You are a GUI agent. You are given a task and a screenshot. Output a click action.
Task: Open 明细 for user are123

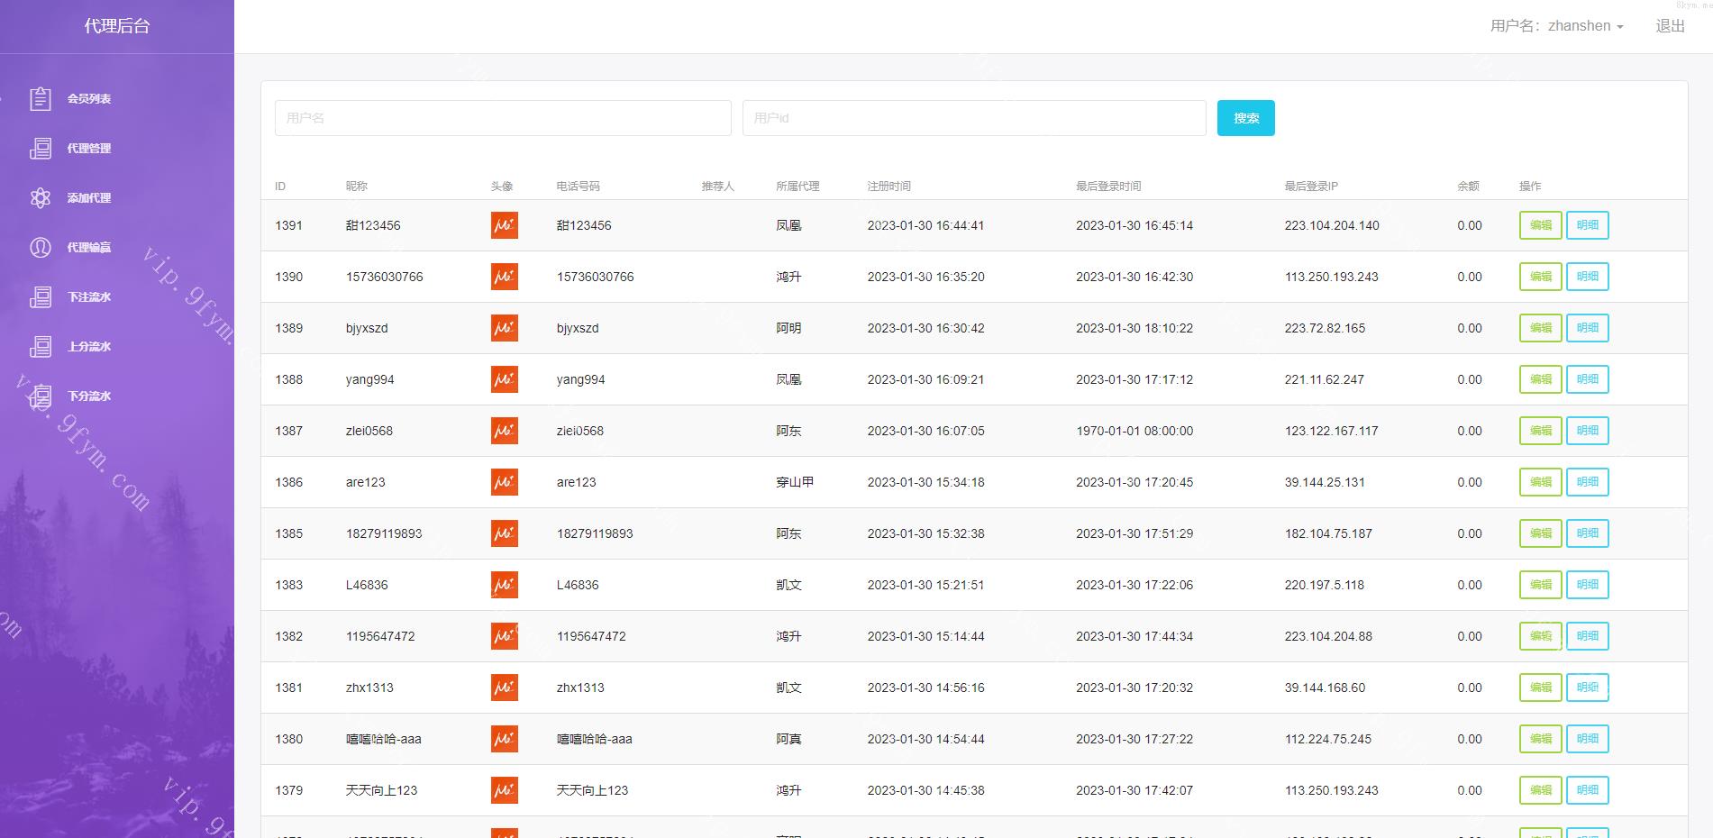1587,482
